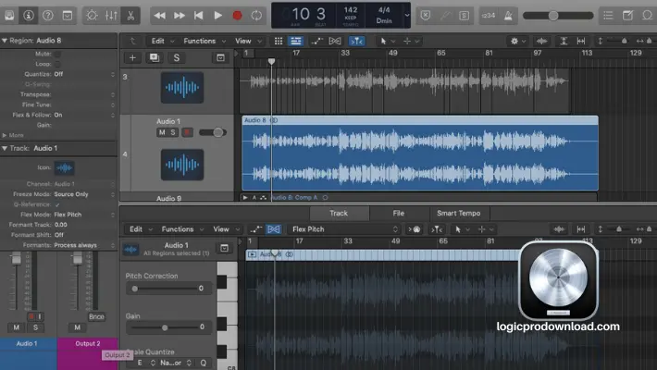657x370 pixels.
Task: Open the Freeze Mode Source Only popup
Action: [x=84, y=194]
